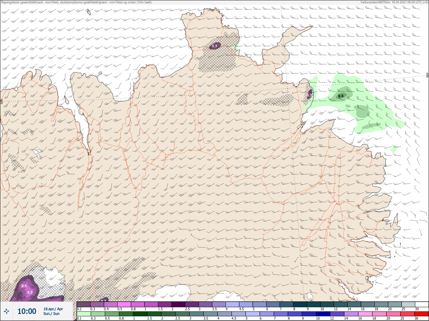Click the 'Sun./ Sun' weekday label
This screenshot has height=321, width=429.
(x=51, y=314)
